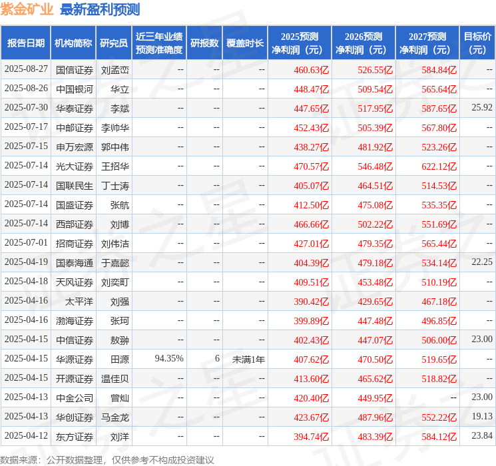Click target price 25.92
This screenshot has width=496, height=466.
(x=482, y=108)
